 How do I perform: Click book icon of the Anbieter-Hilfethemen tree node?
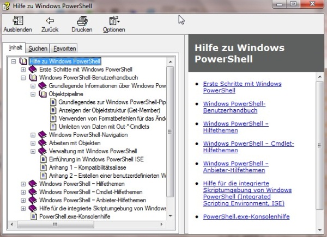pyautogui.click(x=33, y=200)
